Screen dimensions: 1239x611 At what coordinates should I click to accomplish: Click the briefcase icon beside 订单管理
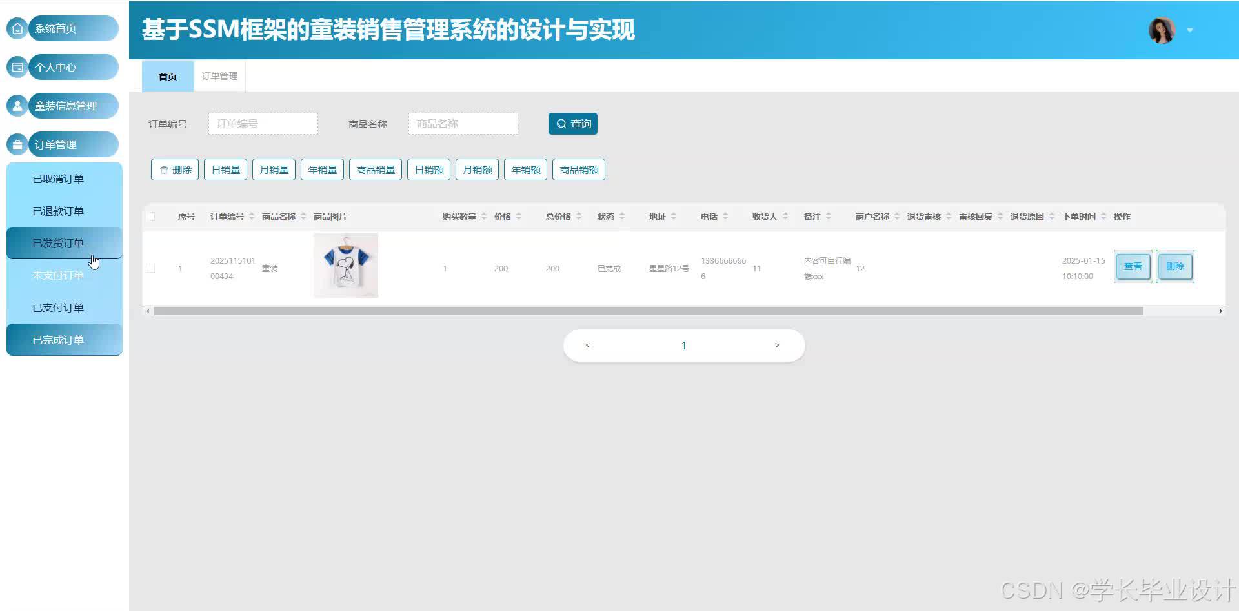pos(17,144)
